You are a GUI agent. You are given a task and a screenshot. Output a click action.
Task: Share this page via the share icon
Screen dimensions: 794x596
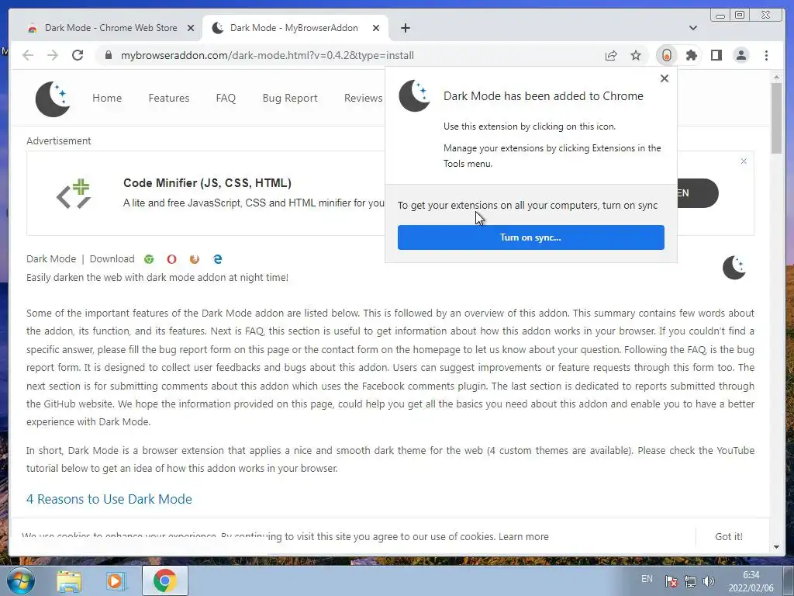click(x=611, y=55)
